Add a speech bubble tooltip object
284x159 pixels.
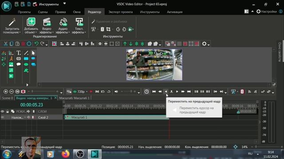[19, 64]
